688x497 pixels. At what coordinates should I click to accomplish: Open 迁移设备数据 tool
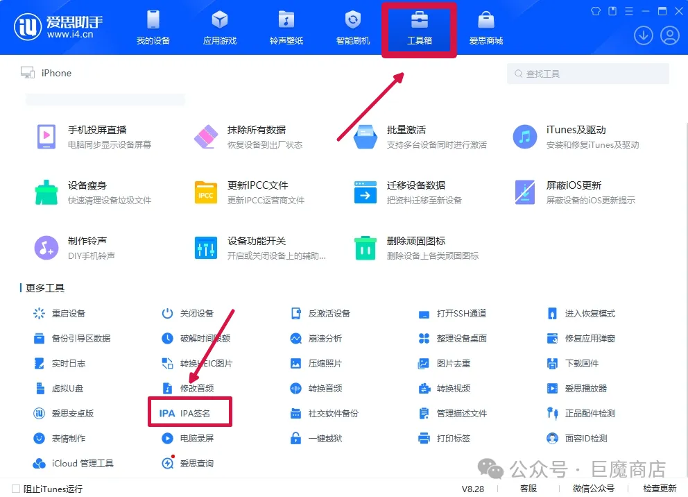point(408,192)
